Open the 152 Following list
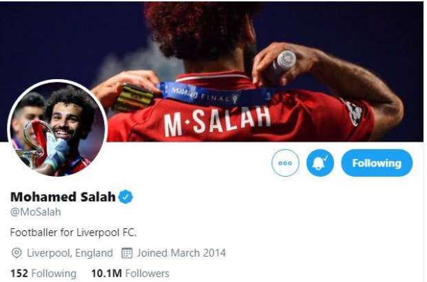 coord(43,273)
